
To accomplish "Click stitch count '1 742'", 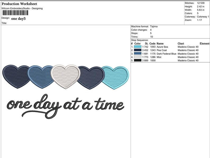I will click(145, 47).
